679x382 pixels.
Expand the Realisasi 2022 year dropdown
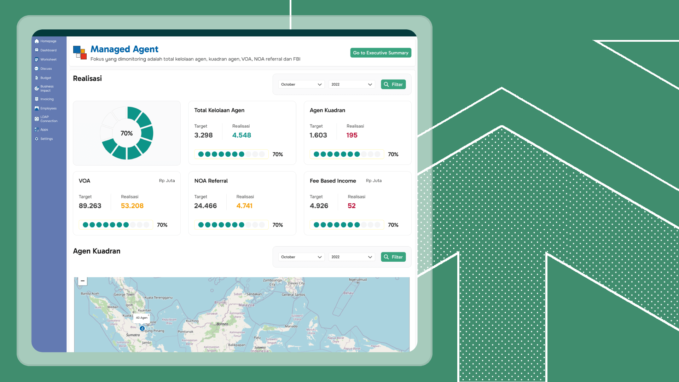(x=352, y=85)
